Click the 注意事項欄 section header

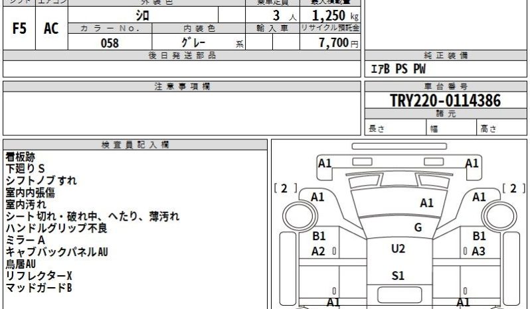click(182, 87)
